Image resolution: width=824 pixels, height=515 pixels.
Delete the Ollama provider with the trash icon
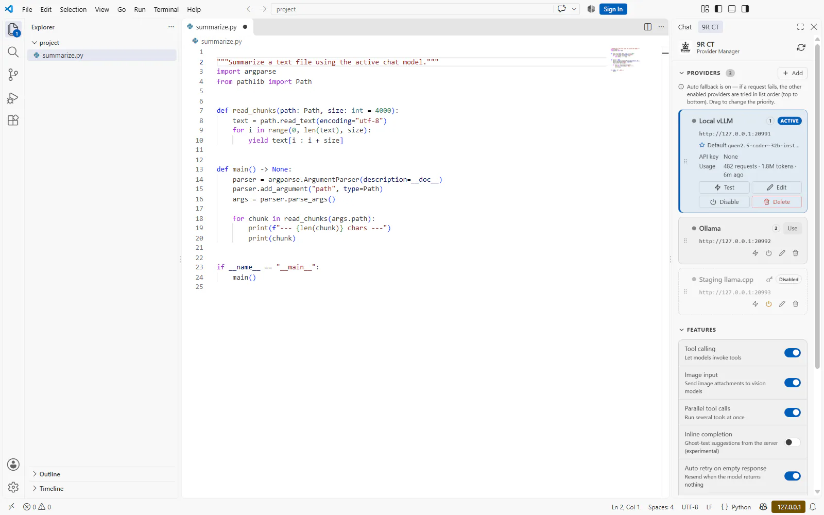pos(796,253)
